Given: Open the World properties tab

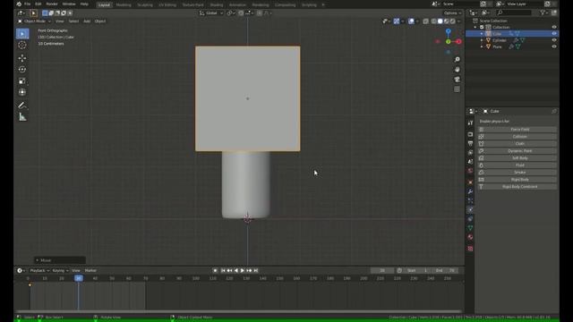Looking at the screenshot, I should (x=470, y=171).
